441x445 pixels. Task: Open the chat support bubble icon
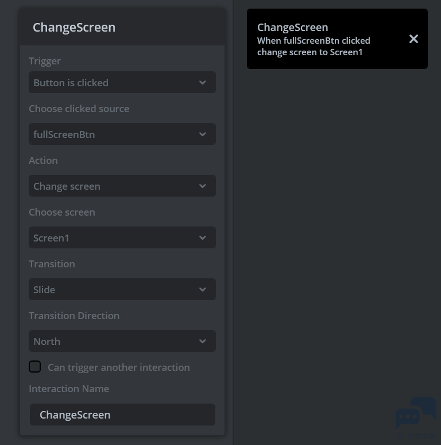[x=416, y=415]
